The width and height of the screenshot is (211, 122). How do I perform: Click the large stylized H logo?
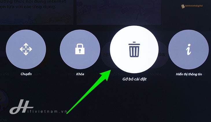coord(21,106)
